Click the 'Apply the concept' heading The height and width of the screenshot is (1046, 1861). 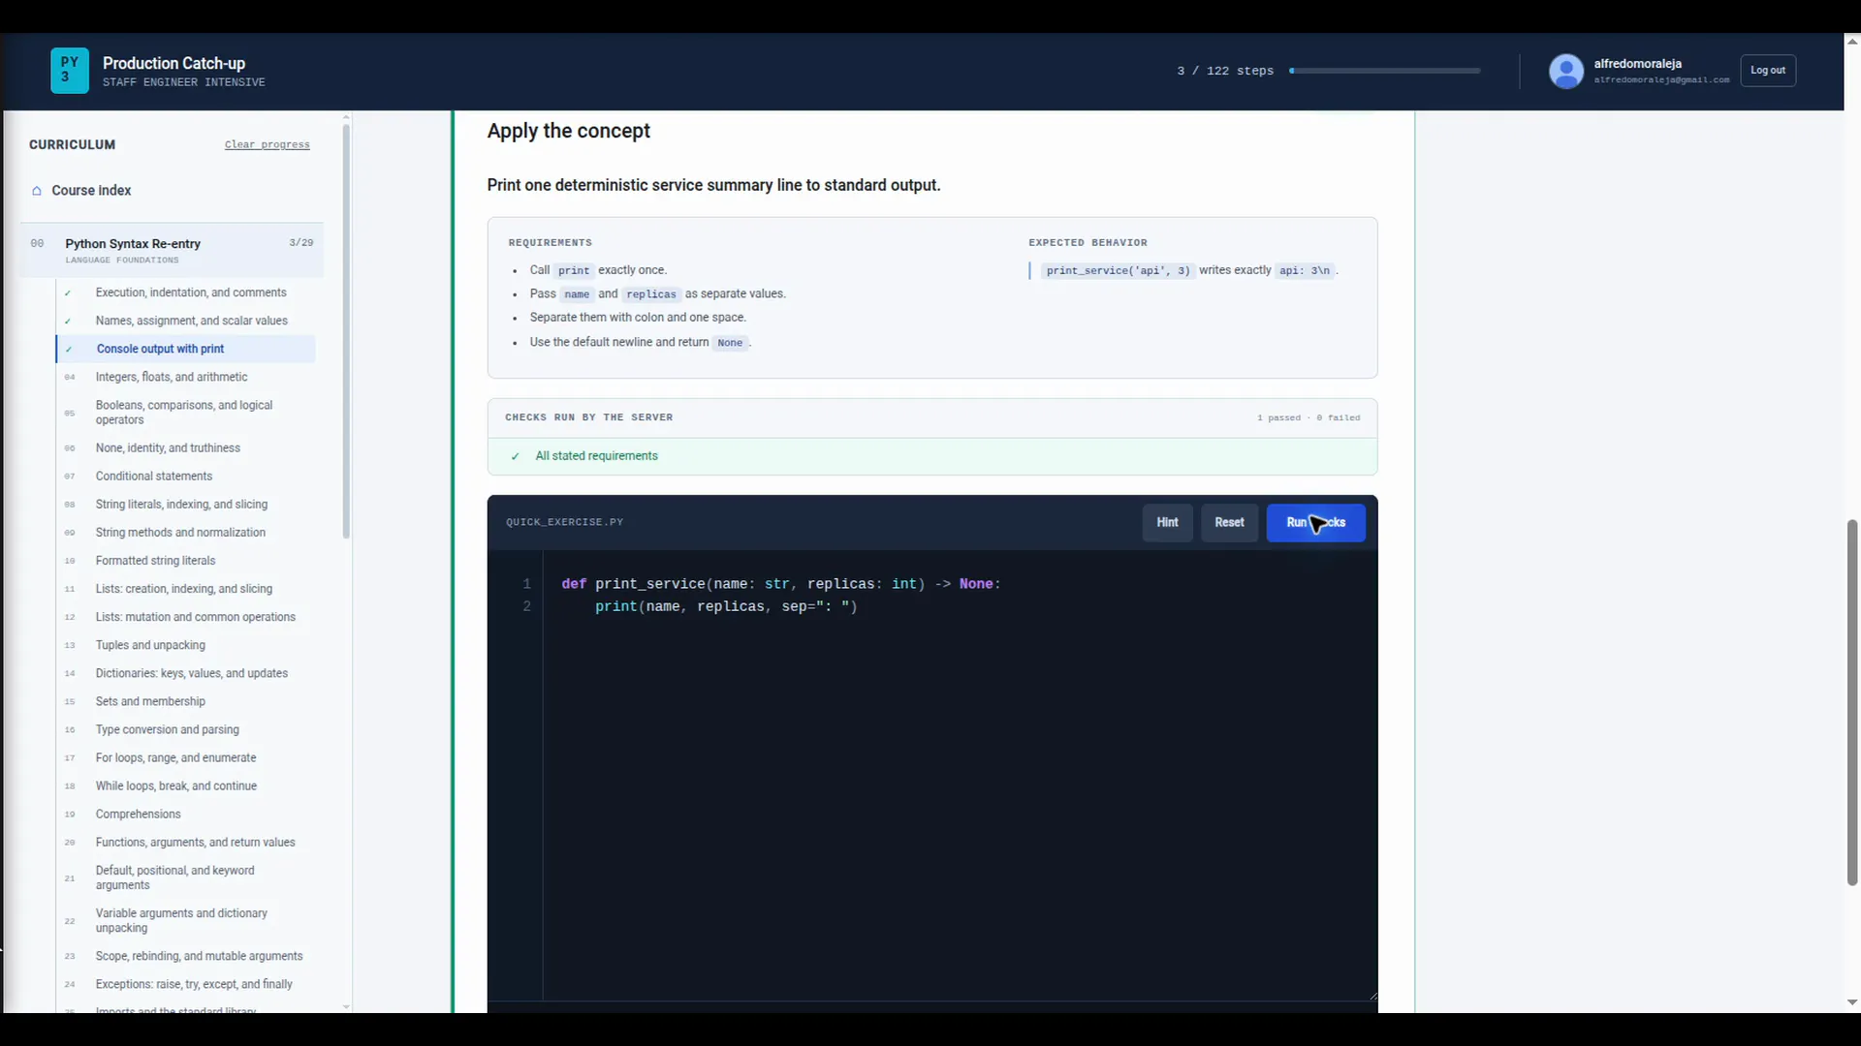[568, 131]
